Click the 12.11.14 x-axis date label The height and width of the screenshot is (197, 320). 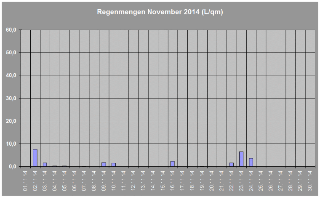(133, 181)
